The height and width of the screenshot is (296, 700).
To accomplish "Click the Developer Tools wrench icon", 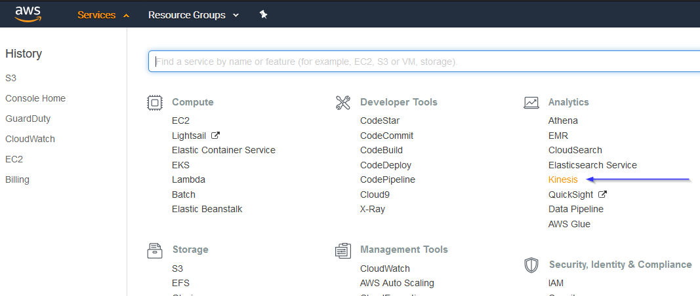I will (343, 103).
